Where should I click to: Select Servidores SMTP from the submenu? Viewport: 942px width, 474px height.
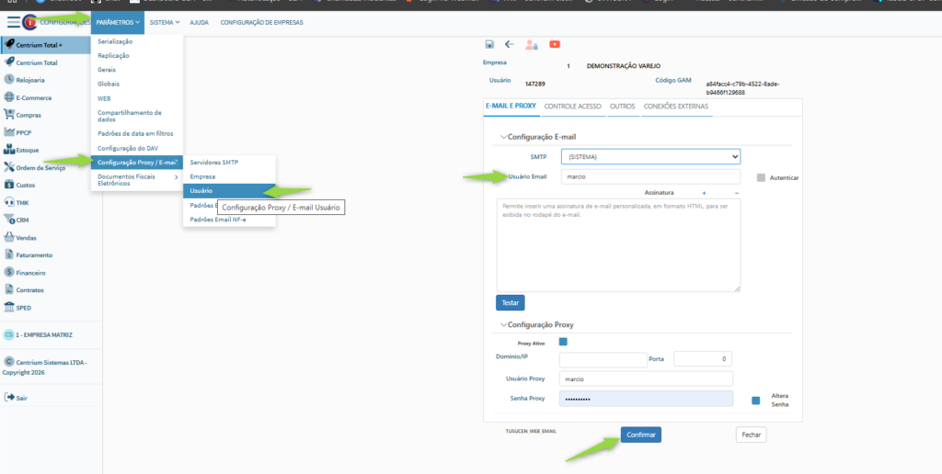click(213, 162)
